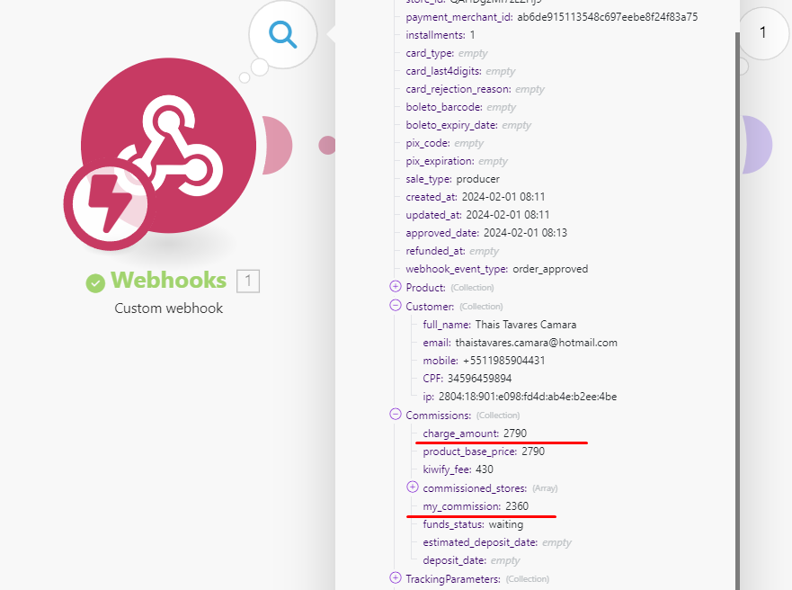Select the webhook_event_type order_approved value
This screenshot has height=590, width=792.
(x=550, y=269)
